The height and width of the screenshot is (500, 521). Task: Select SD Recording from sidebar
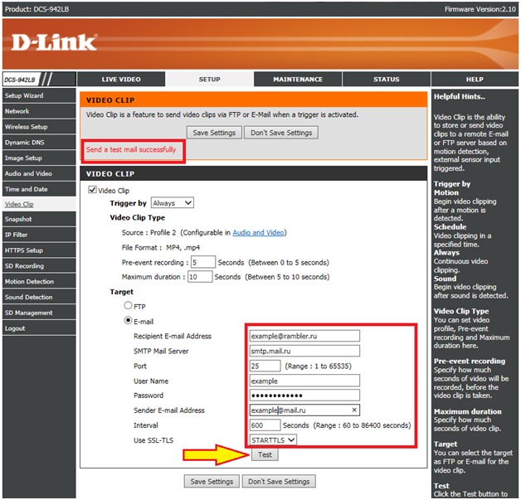click(25, 266)
